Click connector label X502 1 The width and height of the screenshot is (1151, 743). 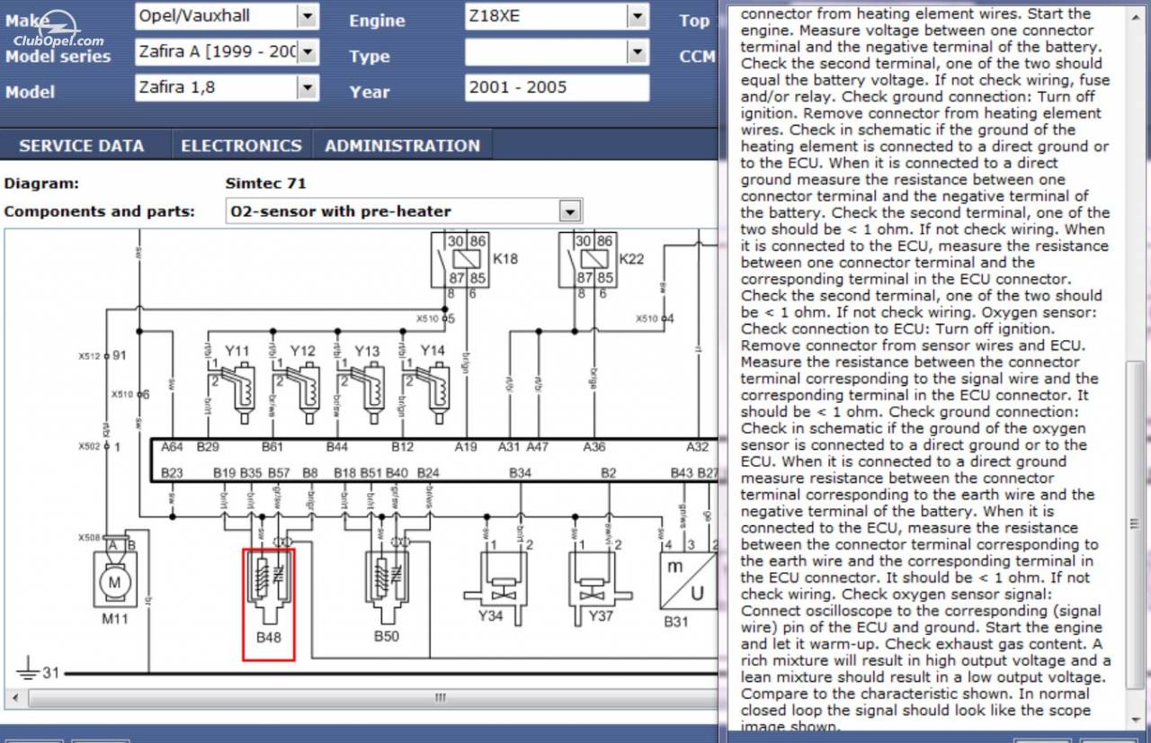point(99,446)
